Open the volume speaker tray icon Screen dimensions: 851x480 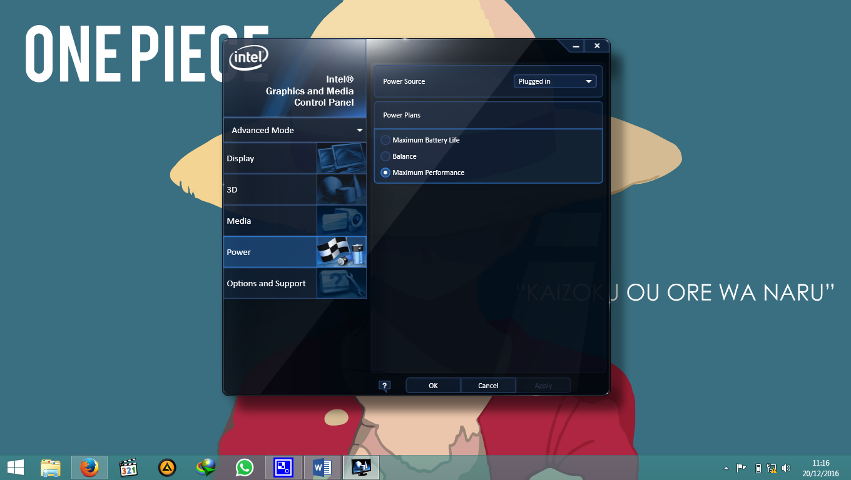[x=786, y=467]
